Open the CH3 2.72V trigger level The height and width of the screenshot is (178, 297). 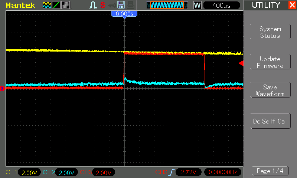[188, 172]
